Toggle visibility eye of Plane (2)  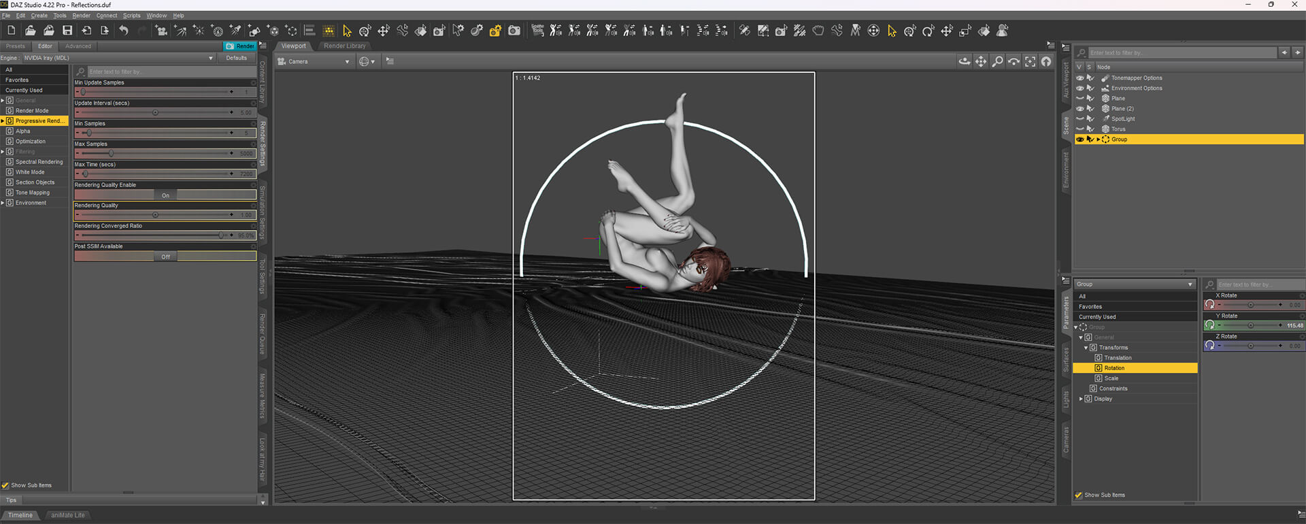(1079, 109)
